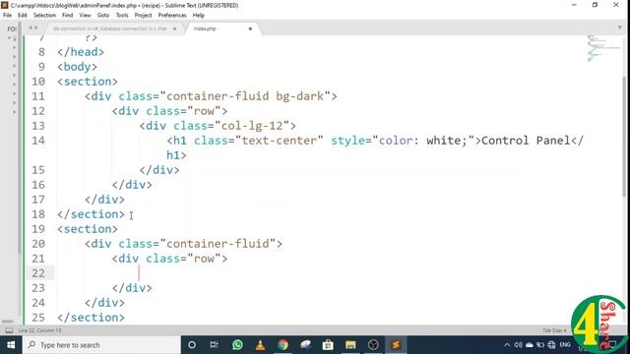Image resolution: width=630 pixels, height=354 pixels.
Task: Open the Goto menu
Action: click(x=103, y=16)
